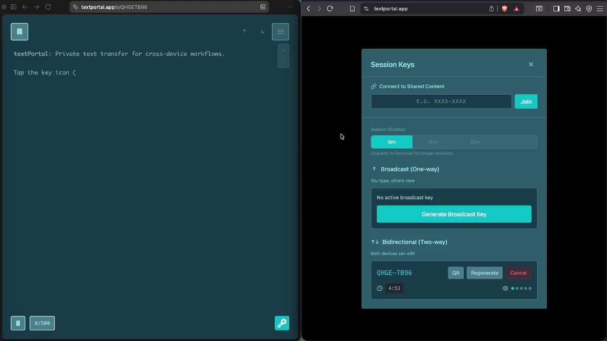Reload the page in the right Brave browser
This screenshot has width=607, height=341.
pos(330,9)
